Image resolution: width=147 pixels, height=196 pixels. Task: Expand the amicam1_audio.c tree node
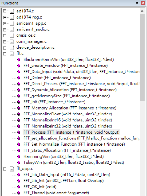(5, 30)
